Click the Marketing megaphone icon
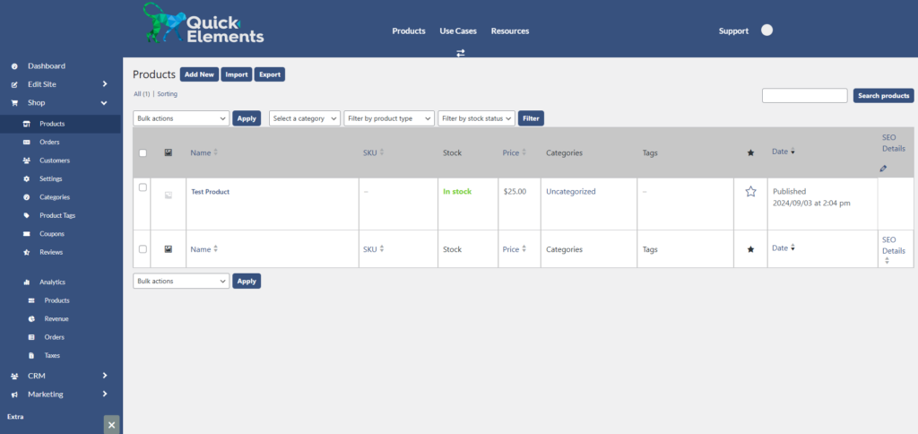Viewport: 918px width, 434px height. click(x=14, y=395)
